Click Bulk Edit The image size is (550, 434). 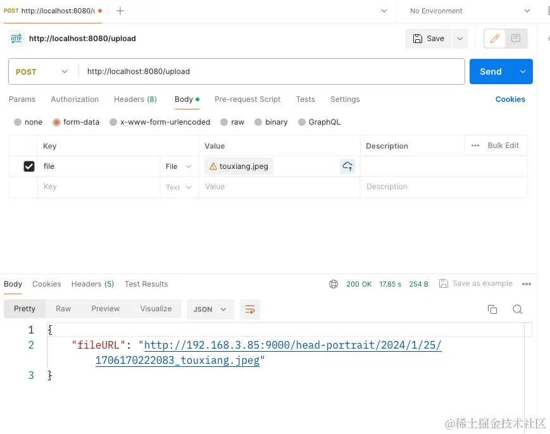point(503,146)
